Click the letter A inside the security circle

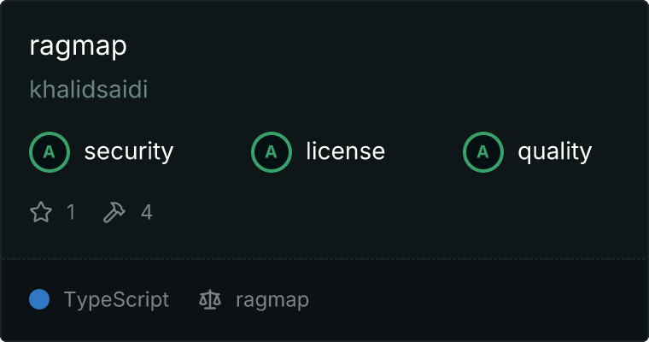[x=50, y=152]
